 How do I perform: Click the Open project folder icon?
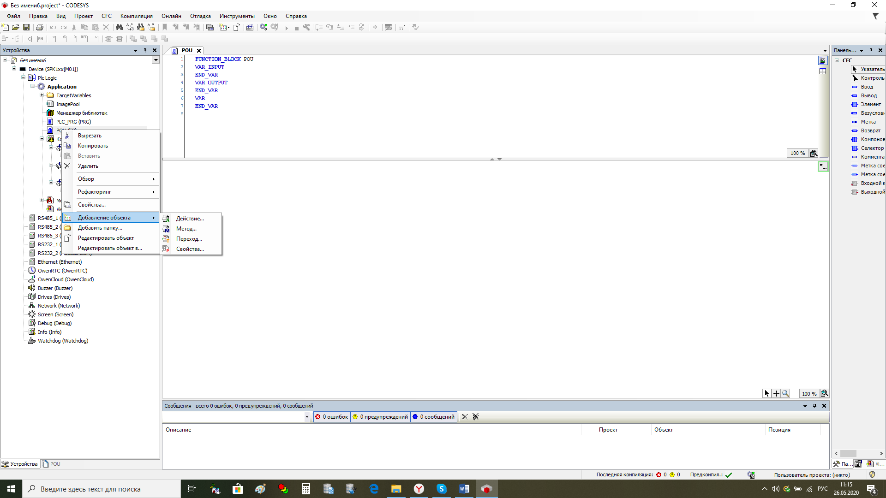click(16, 27)
